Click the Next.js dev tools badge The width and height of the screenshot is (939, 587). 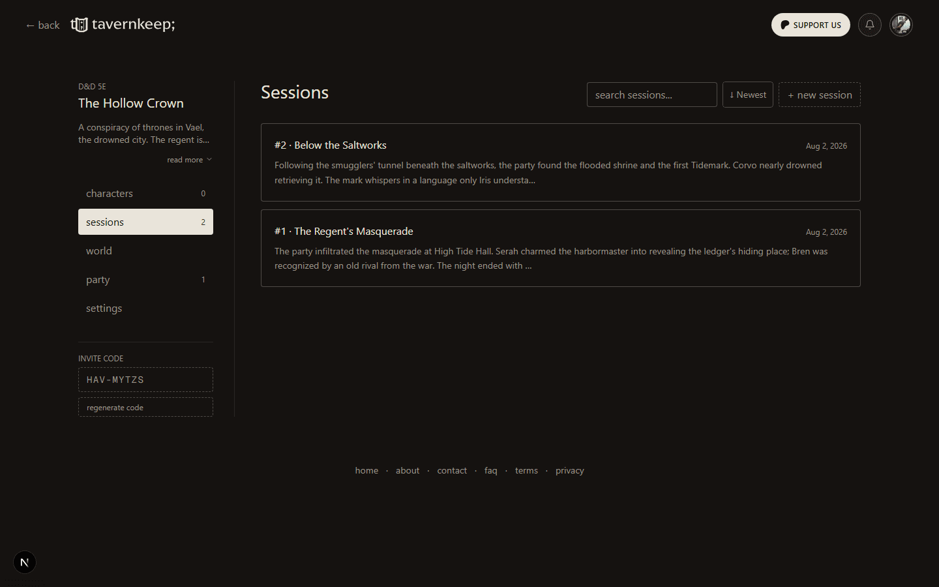25,562
